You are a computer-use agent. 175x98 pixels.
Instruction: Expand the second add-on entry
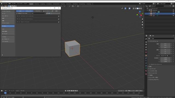[17, 19]
